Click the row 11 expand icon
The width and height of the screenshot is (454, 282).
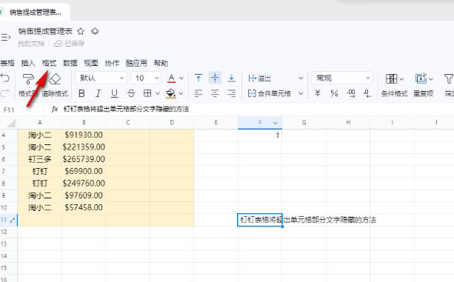point(13,220)
